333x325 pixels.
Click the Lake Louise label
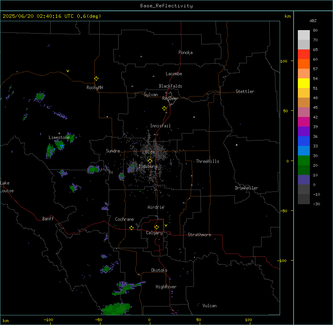[x=7, y=187]
